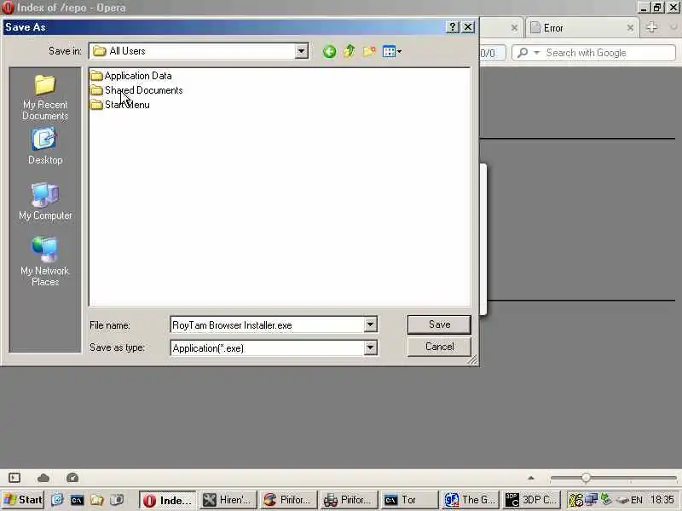Toggle the Opera panels button in status bar
682x511 pixels.
14,478
